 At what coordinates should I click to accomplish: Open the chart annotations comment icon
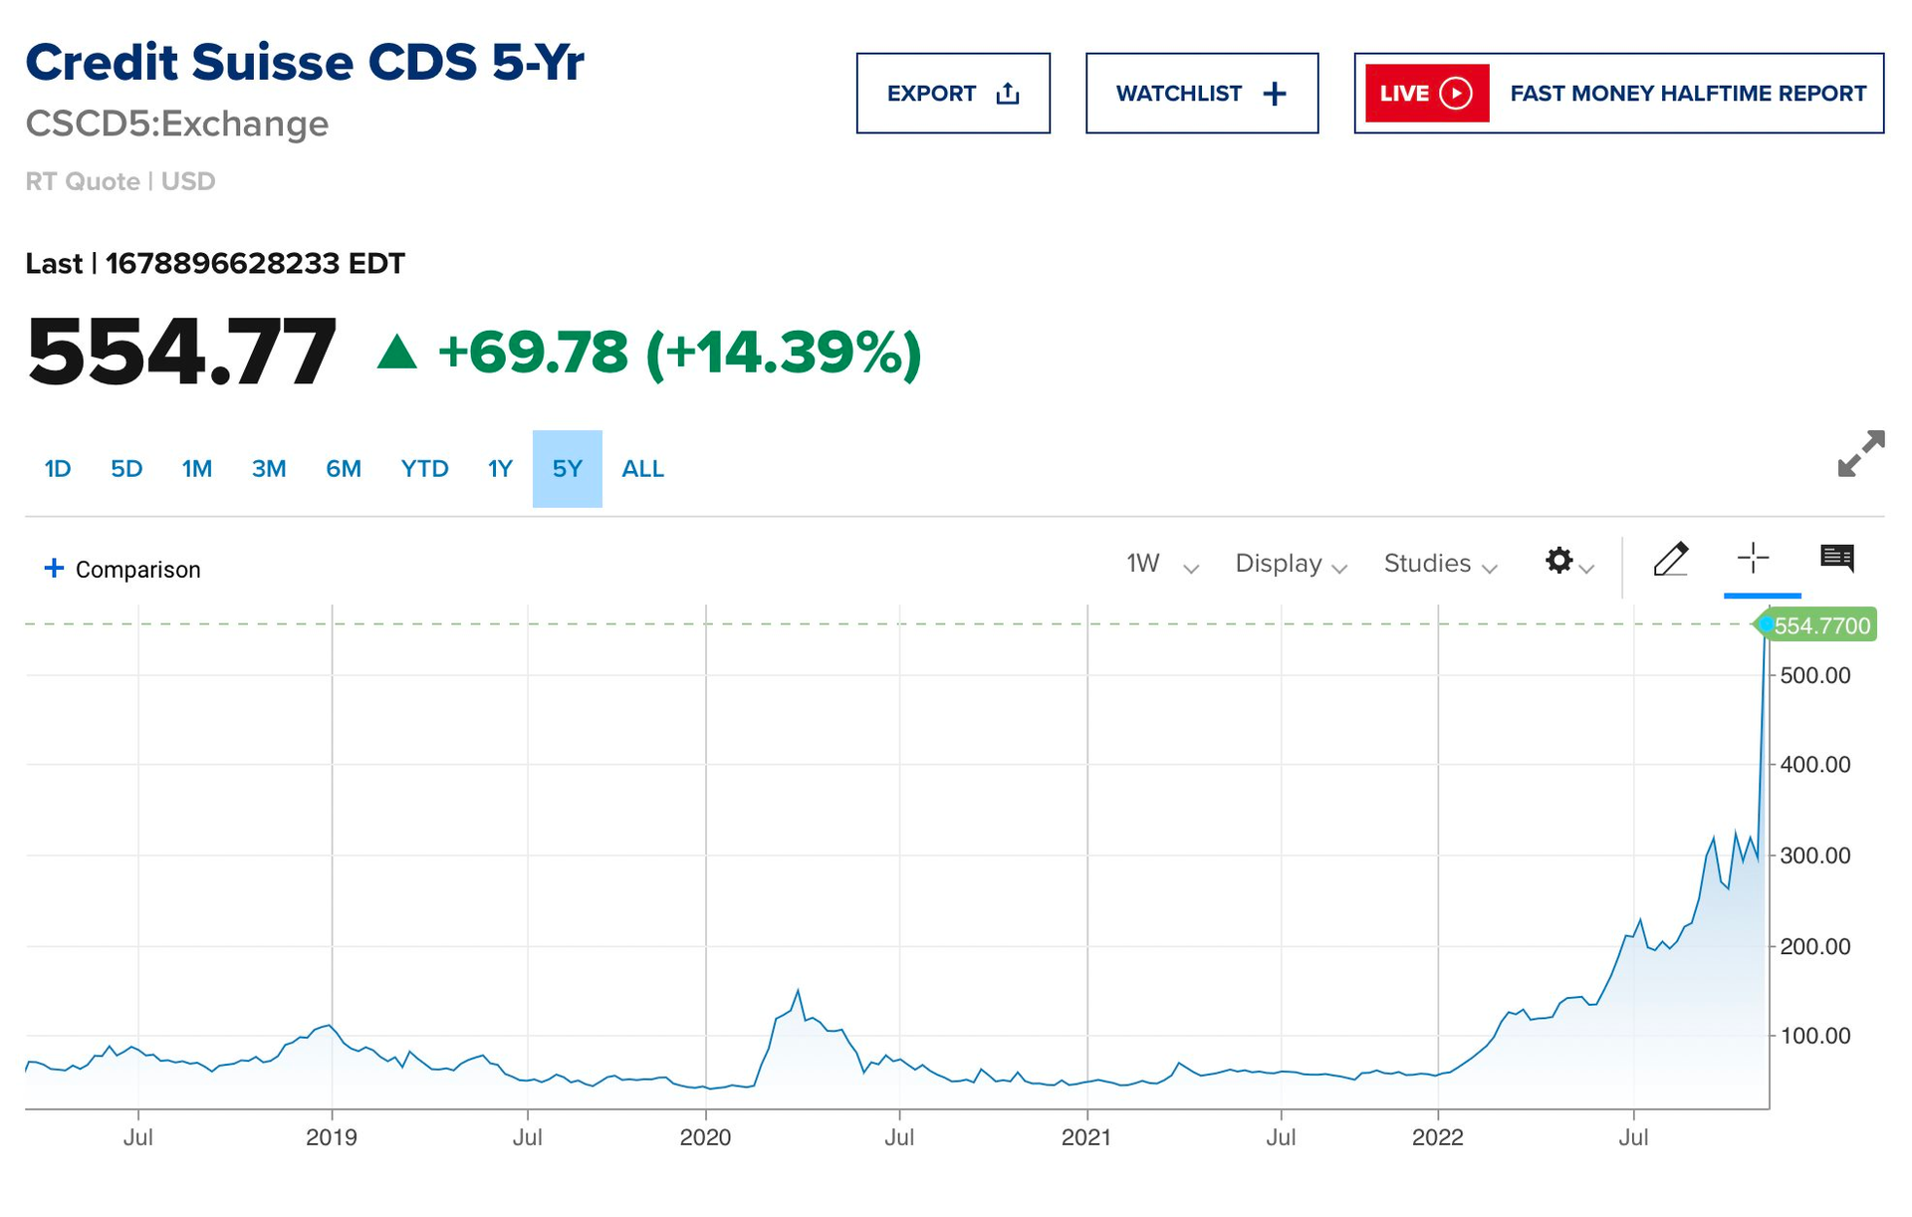tap(1836, 558)
